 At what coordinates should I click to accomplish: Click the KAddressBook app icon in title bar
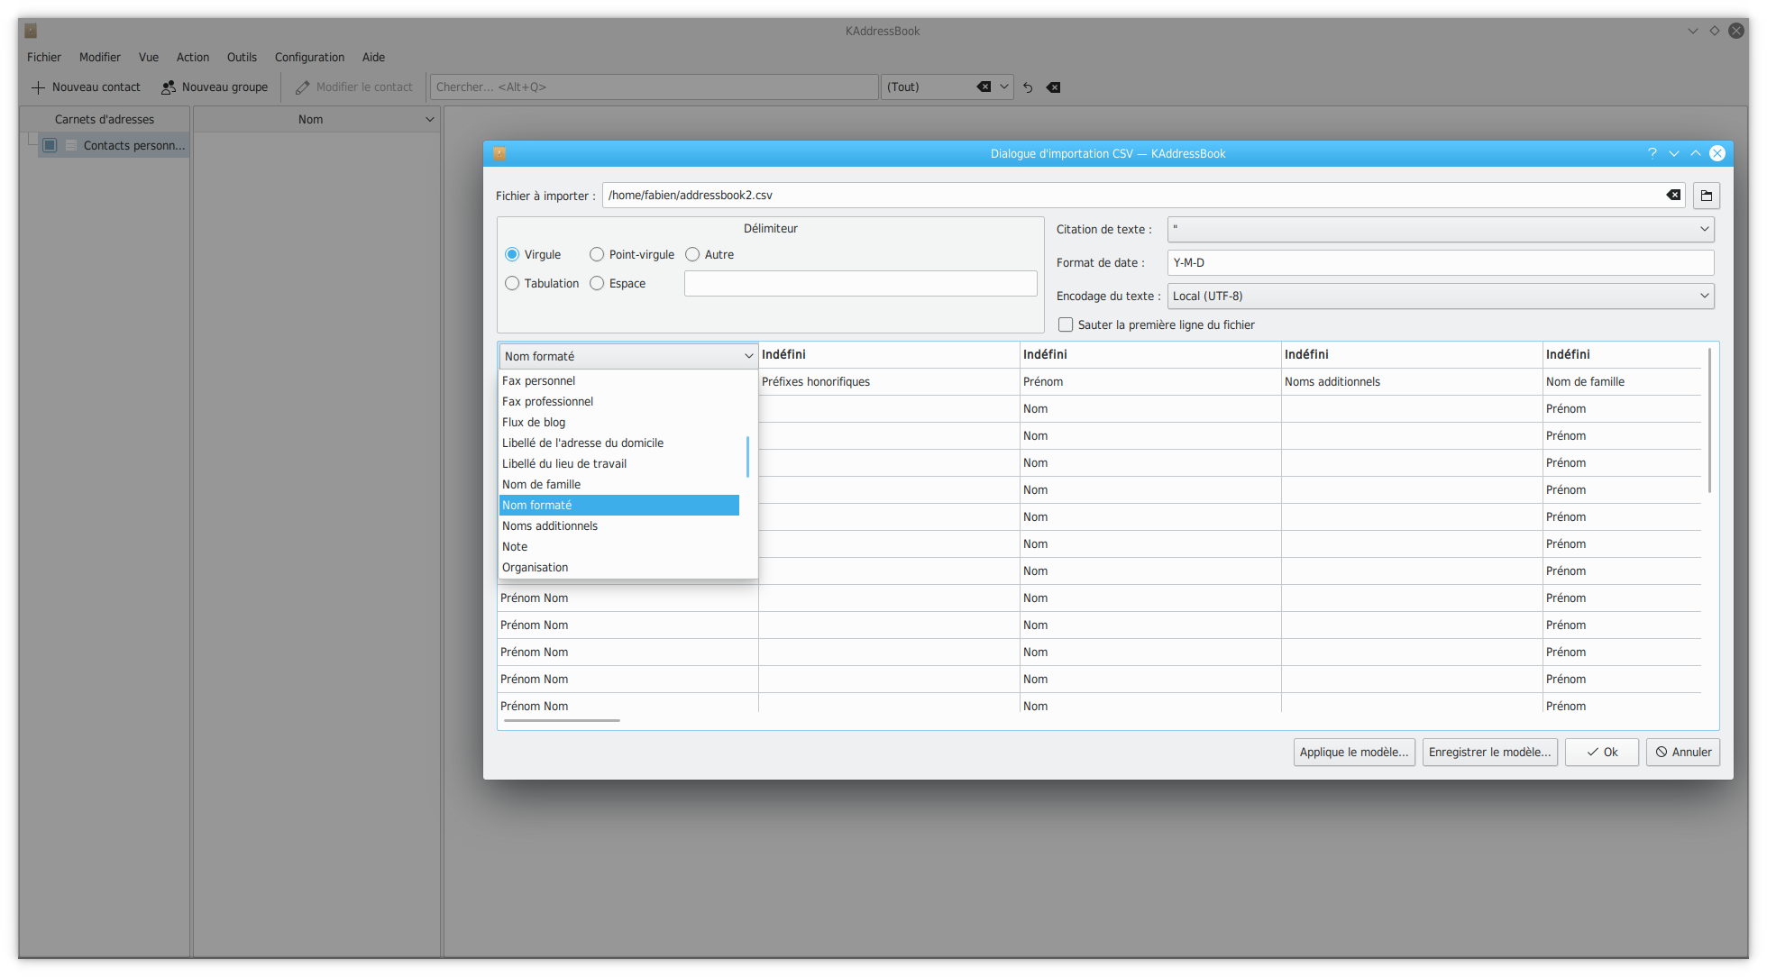coord(31,31)
